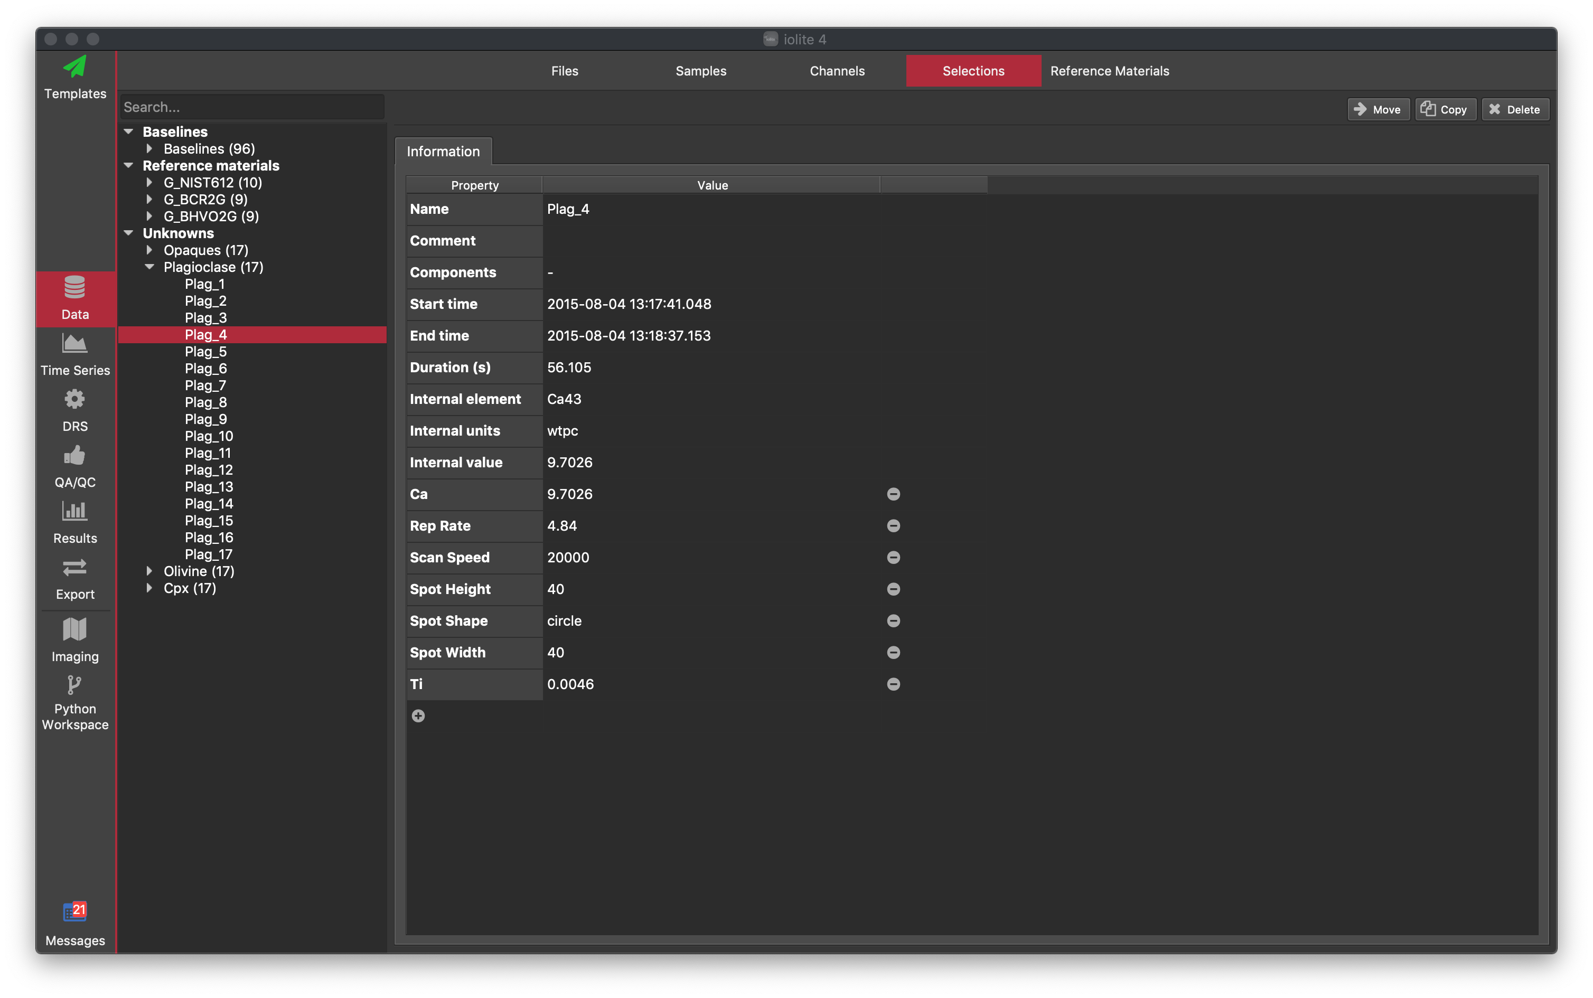
Task: Select Plag_5 in the tree
Action: tap(205, 351)
